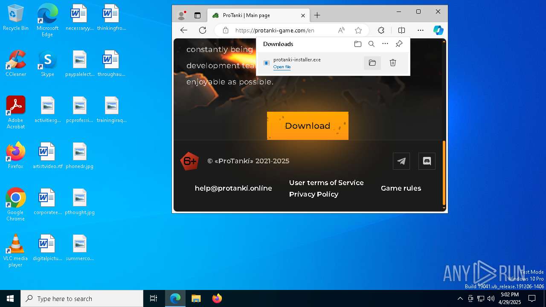
Task: Open the Edge profile avatar icon
Action: pos(182,15)
